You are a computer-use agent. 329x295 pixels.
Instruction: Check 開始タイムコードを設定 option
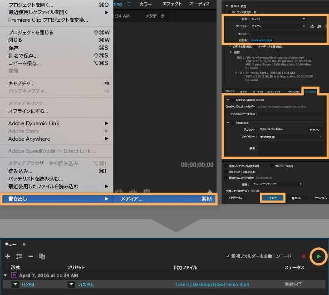pyautogui.click(x=226, y=177)
